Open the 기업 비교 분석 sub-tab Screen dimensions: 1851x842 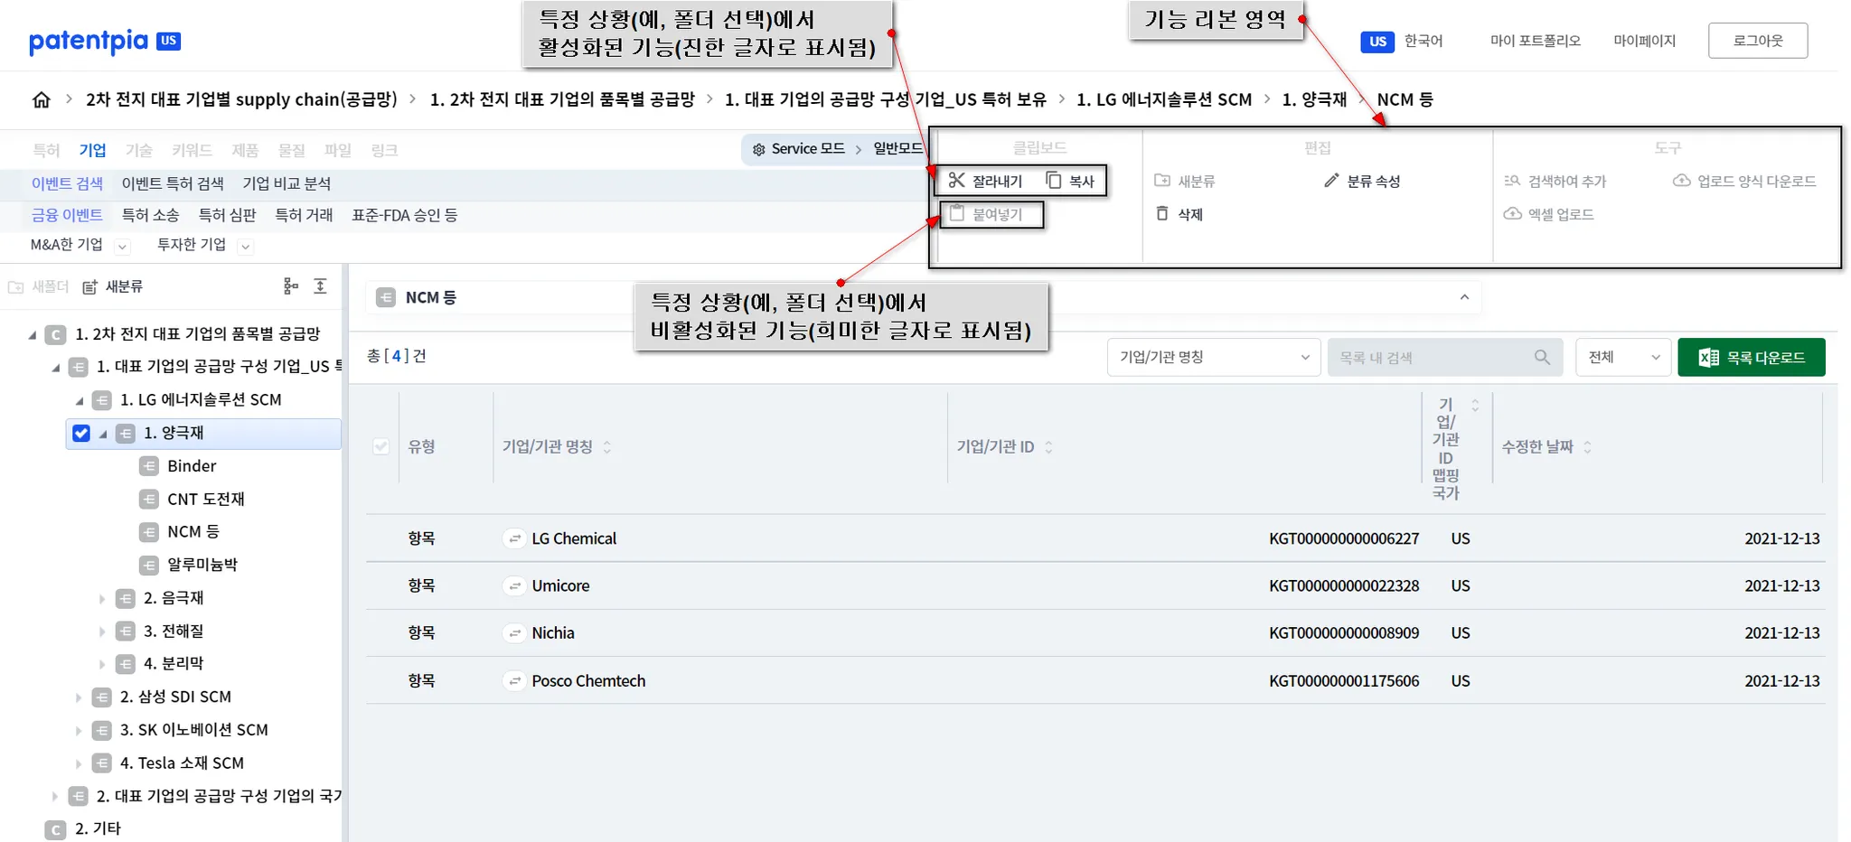pos(287,183)
